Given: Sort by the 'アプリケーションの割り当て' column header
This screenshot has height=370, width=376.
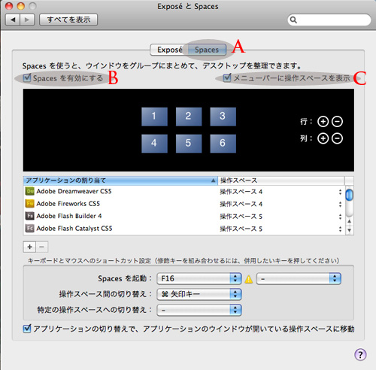Looking at the screenshot, I should [x=120, y=180].
